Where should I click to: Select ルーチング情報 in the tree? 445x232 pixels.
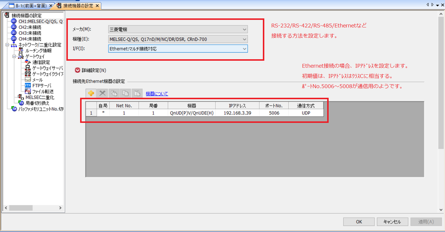coord(38,50)
